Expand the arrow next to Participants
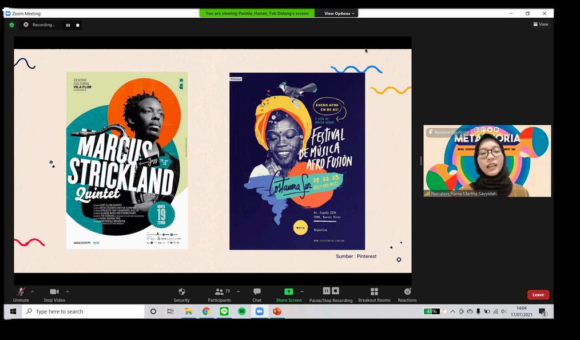Screen dimensions: 580x340 [238, 291]
